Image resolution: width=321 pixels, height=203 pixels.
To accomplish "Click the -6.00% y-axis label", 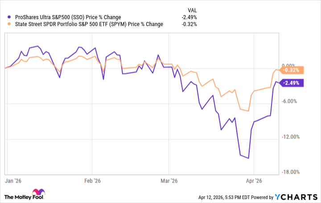I will (289, 101).
